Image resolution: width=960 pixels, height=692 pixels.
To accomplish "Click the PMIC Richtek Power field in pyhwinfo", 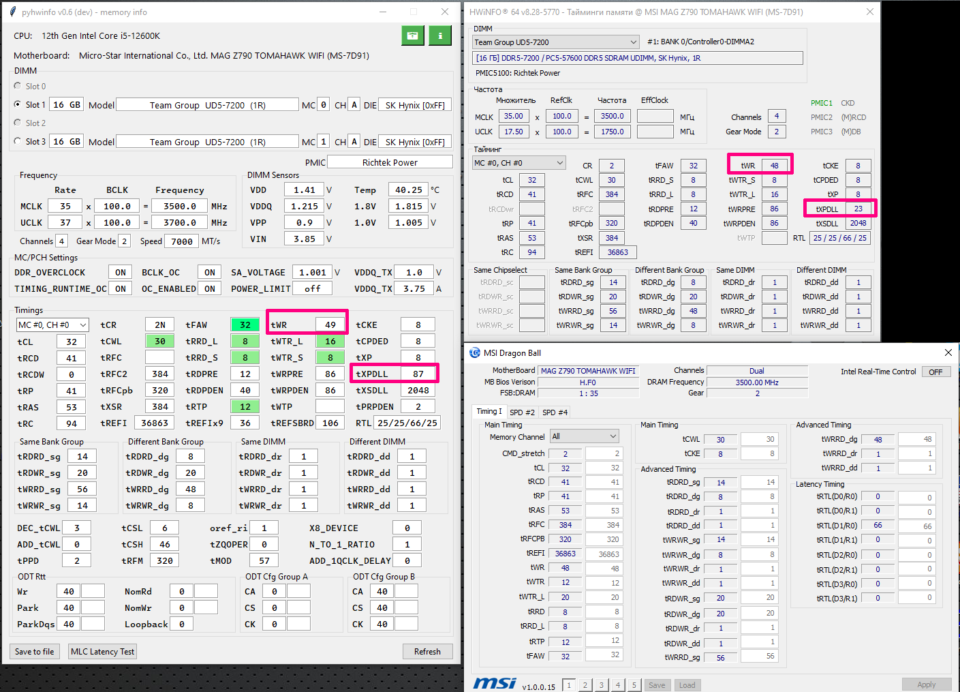I will (x=390, y=162).
